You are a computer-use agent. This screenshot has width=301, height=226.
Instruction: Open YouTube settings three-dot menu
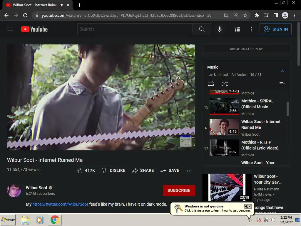[251, 29]
